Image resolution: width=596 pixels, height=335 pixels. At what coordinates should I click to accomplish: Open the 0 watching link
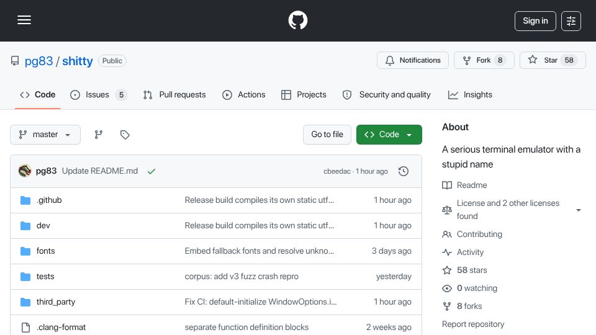click(x=470, y=288)
